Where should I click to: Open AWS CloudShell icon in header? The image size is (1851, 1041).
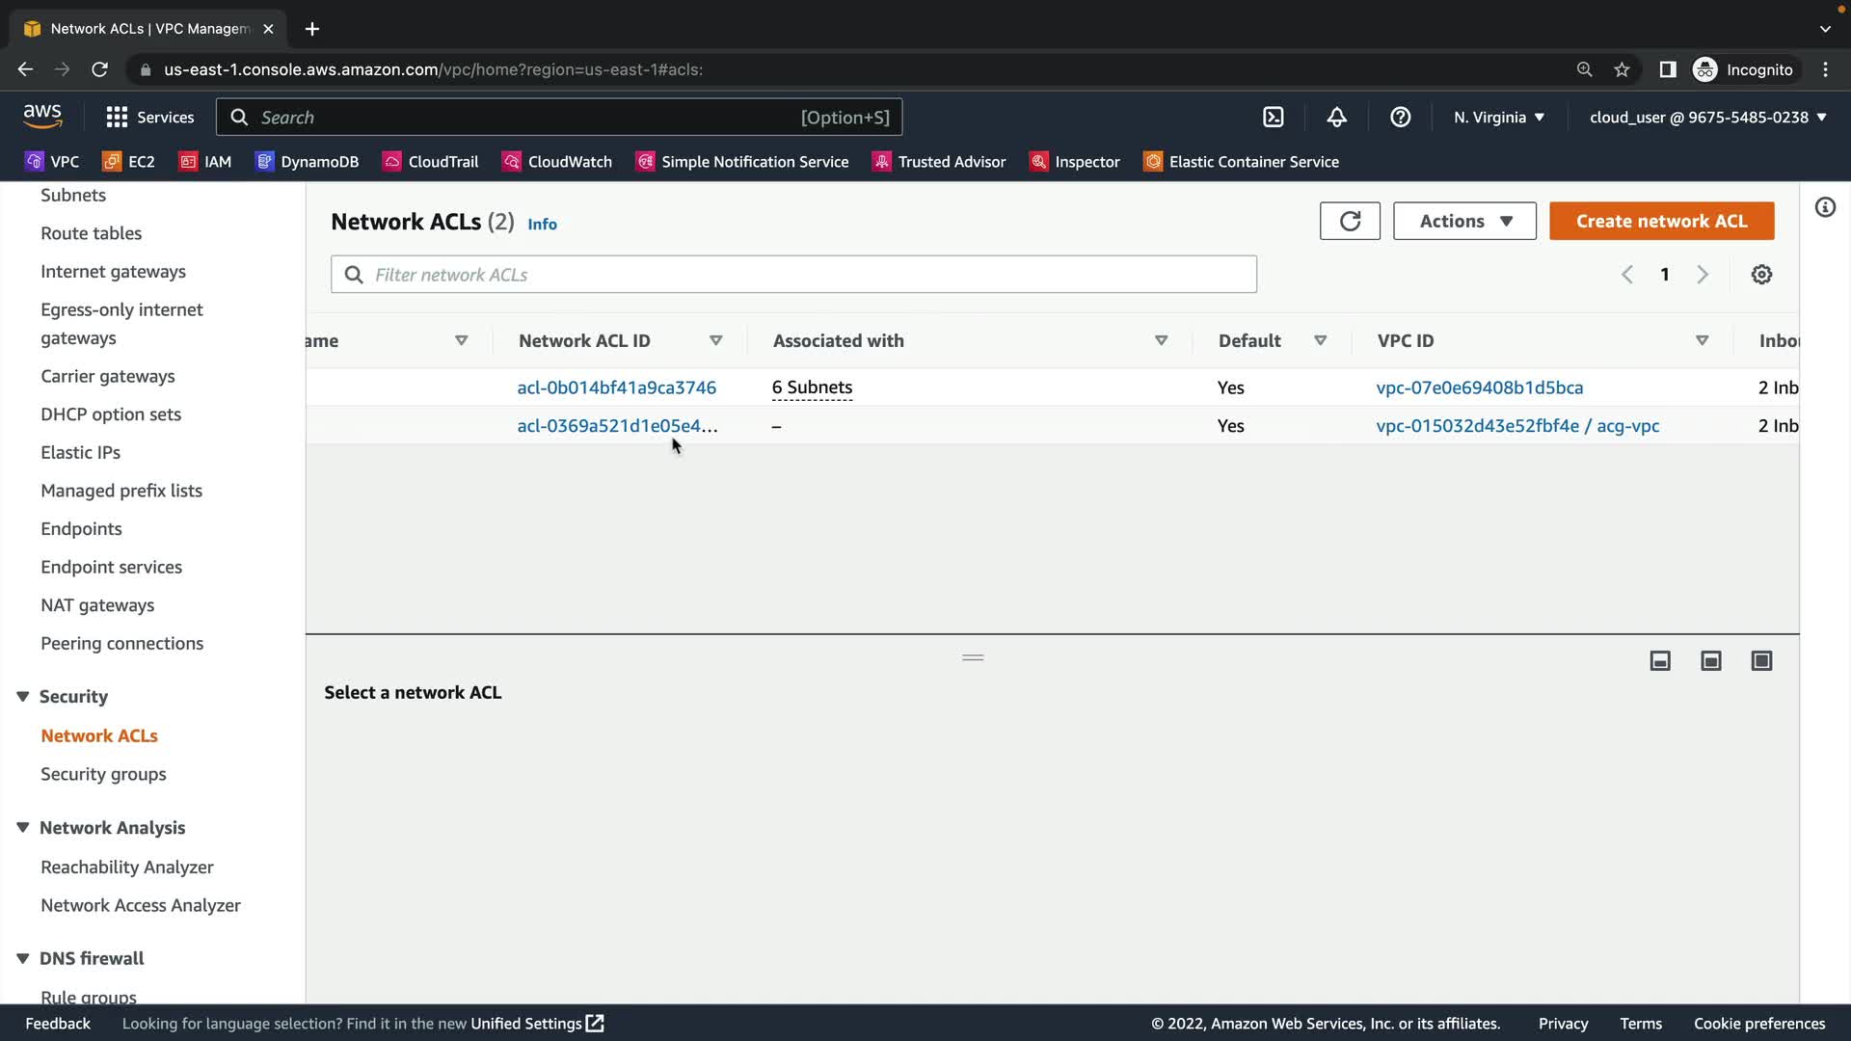1274,118
